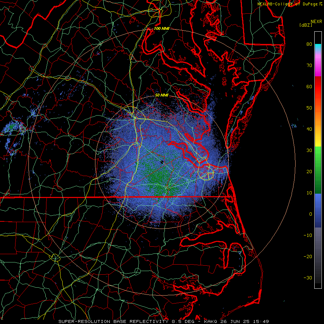Click the NEXLAB-College of DuPage text
Viewport: 324px width, 324px height.
[x=288, y=4]
